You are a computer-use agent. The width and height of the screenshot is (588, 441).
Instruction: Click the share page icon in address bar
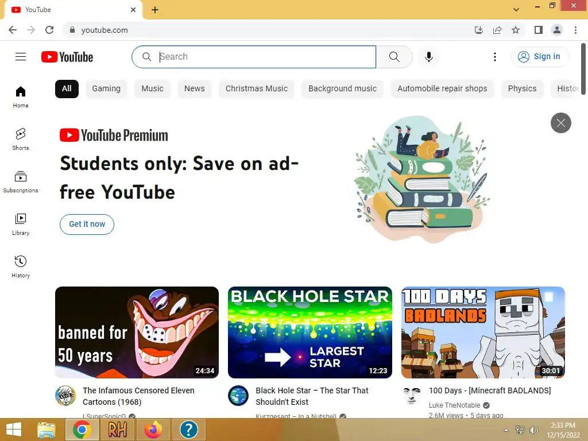[x=497, y=30]
